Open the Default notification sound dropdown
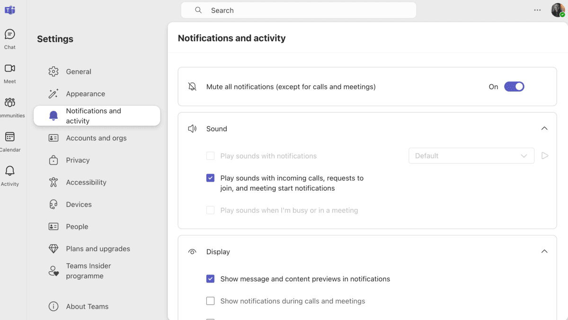 471,155
